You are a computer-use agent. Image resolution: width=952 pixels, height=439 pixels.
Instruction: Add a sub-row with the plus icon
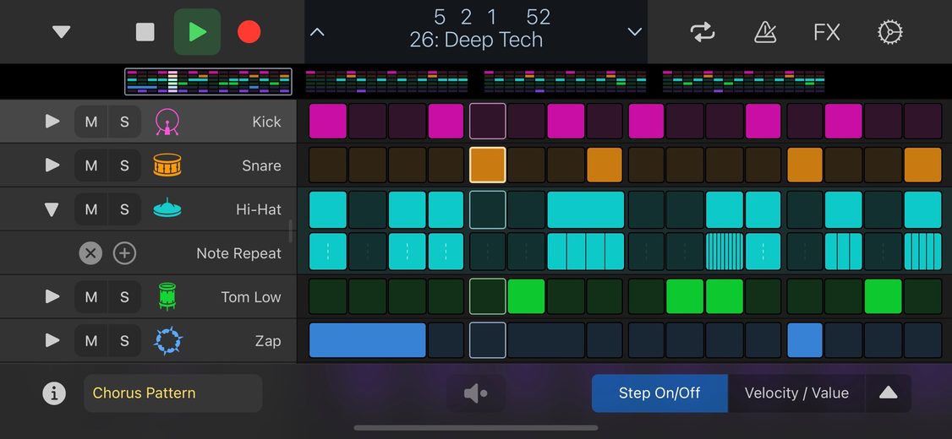[x=124, y=253]
